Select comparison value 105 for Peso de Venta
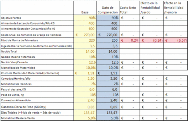The width and height of the screenshot is (188, 121). click(115, 95)
